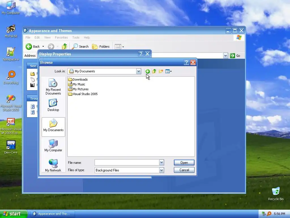Select the Everything desktop shortcut

[11, 78]
